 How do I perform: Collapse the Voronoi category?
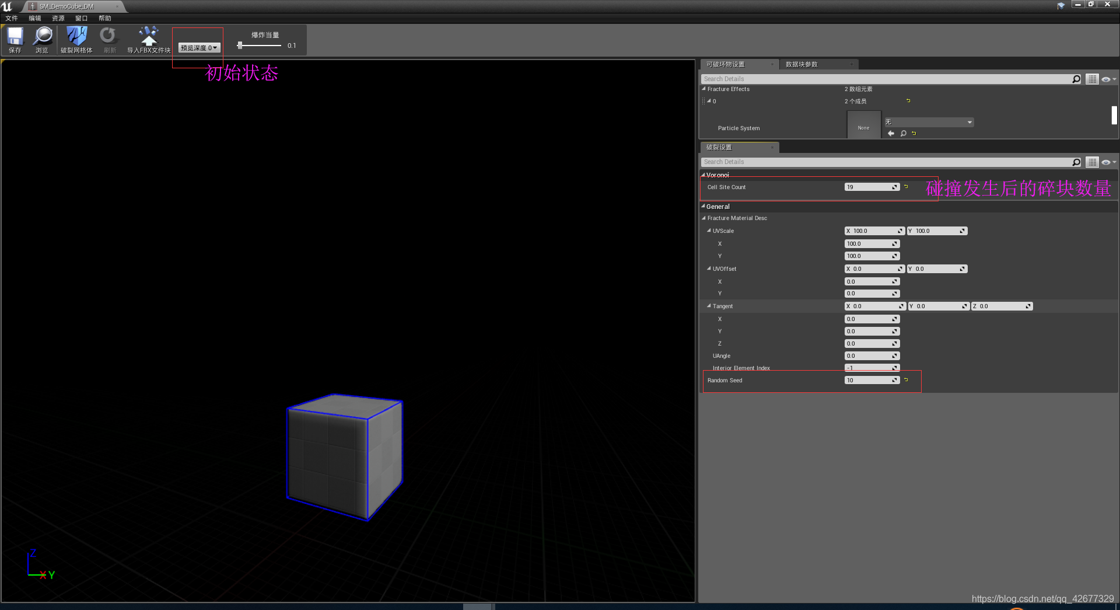tap(703, 175)
